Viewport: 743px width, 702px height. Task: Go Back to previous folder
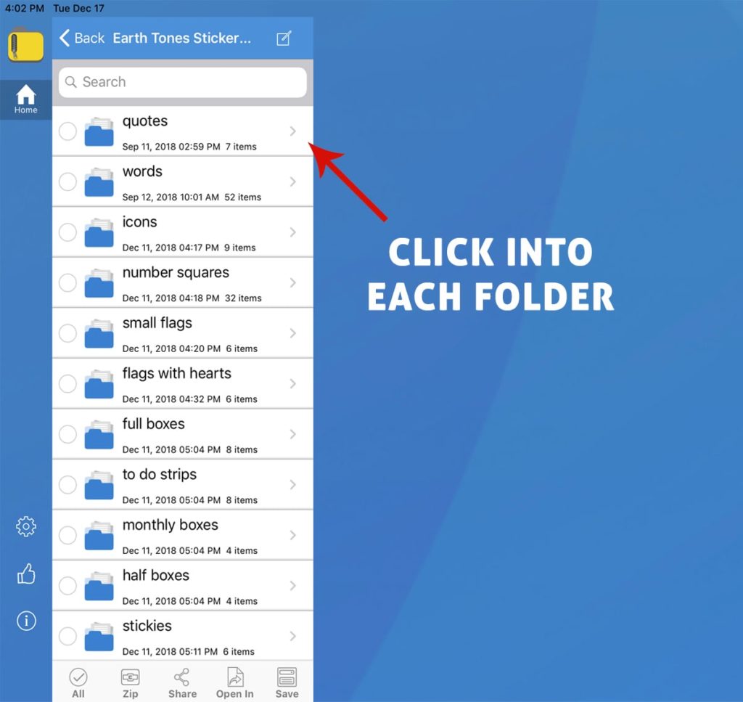coord(82,38)
